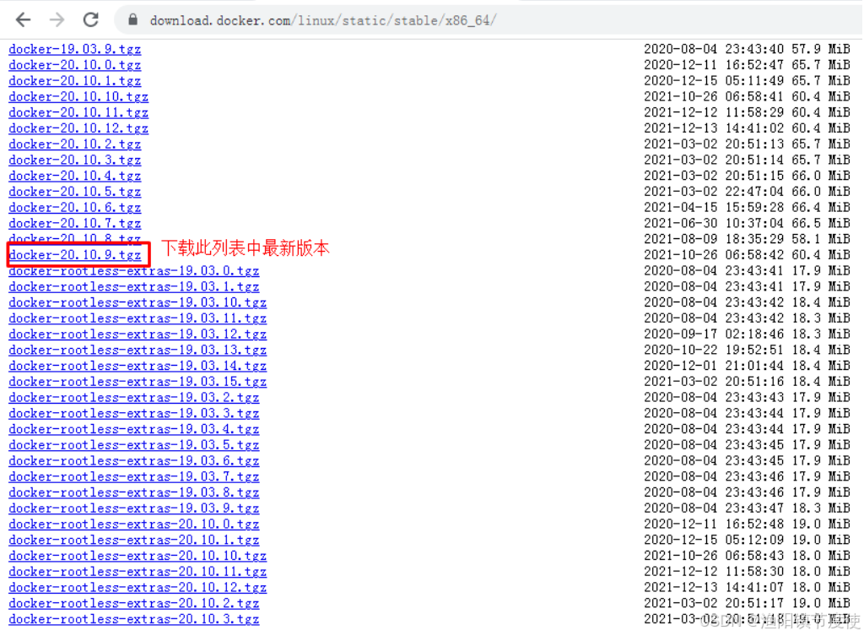Select docker-rootless-extras-20.10.10.tgz

coord(138,556)
